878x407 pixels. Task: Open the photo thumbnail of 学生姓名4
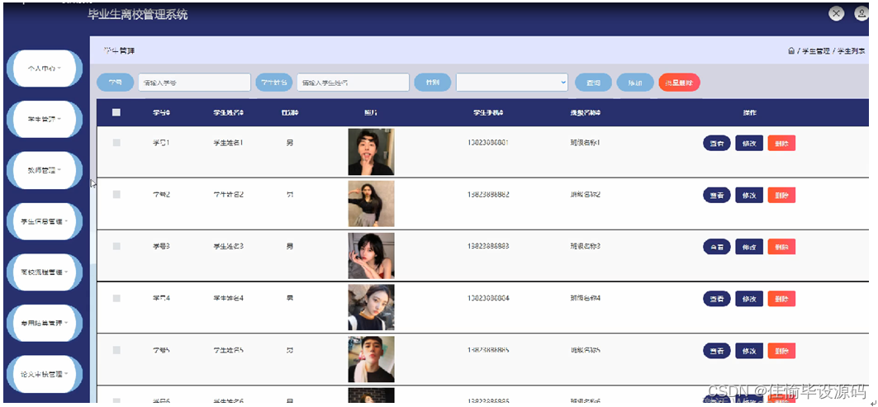(x=371, y=307)
